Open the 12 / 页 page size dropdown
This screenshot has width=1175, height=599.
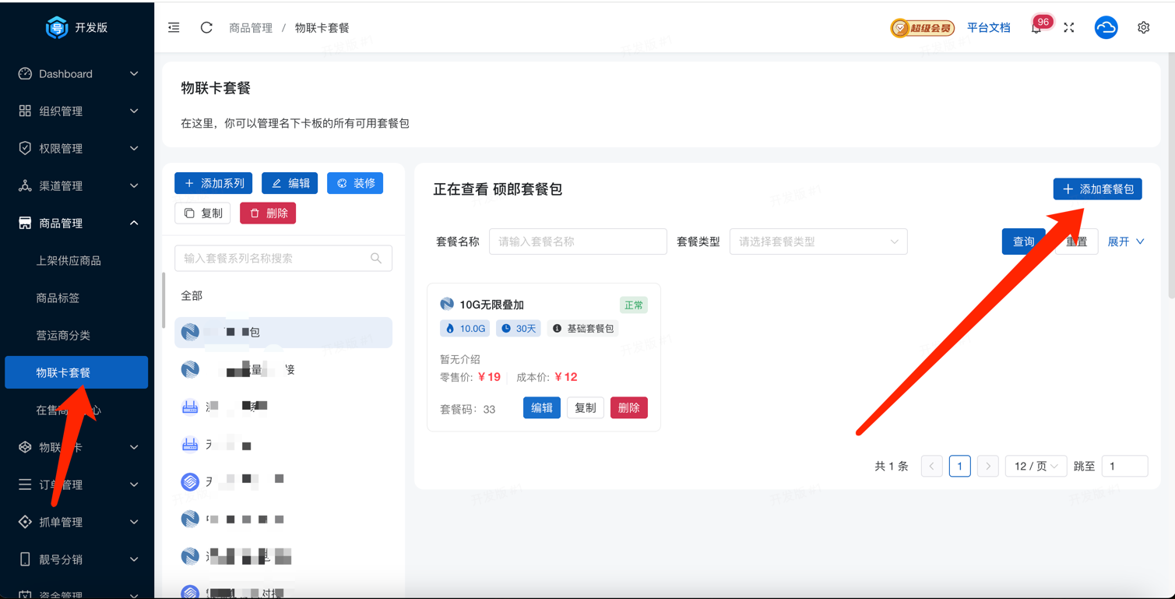click(x=1035, y=466)
